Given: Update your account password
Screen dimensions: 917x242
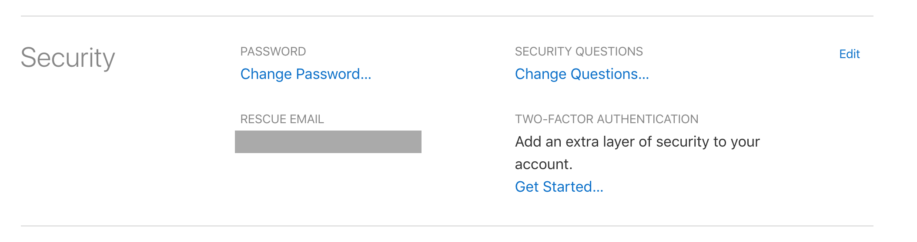Looking at the screenshot, I should coord(305,74).
